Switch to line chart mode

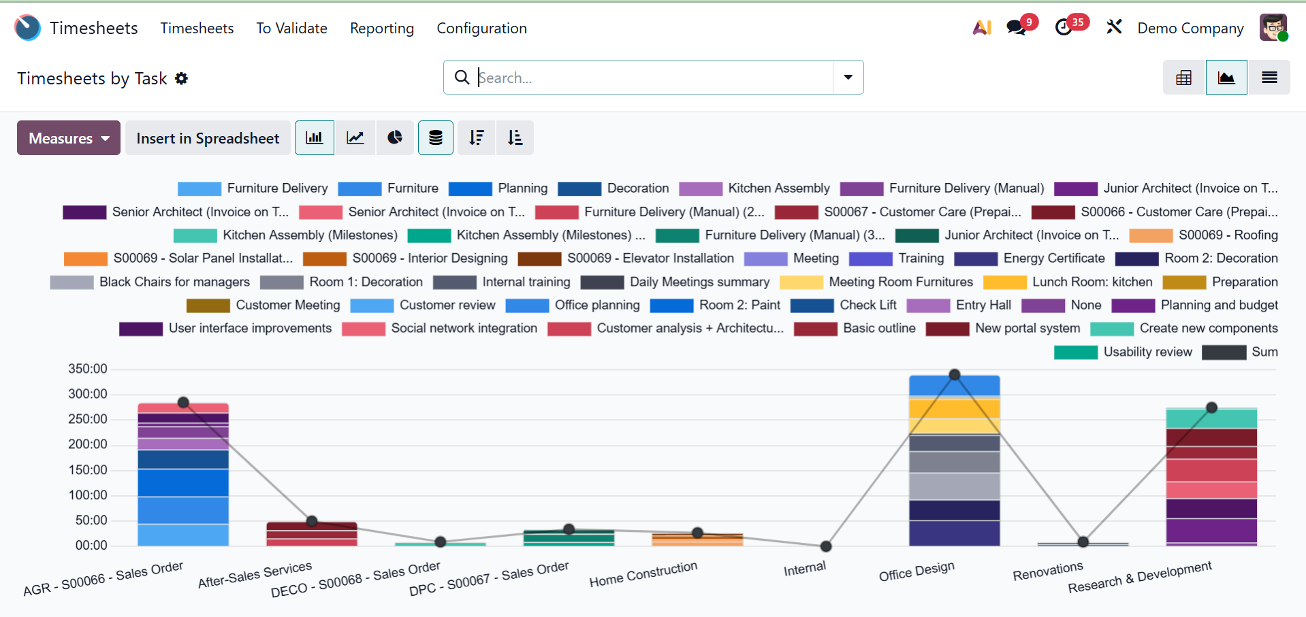click(355, 138)
